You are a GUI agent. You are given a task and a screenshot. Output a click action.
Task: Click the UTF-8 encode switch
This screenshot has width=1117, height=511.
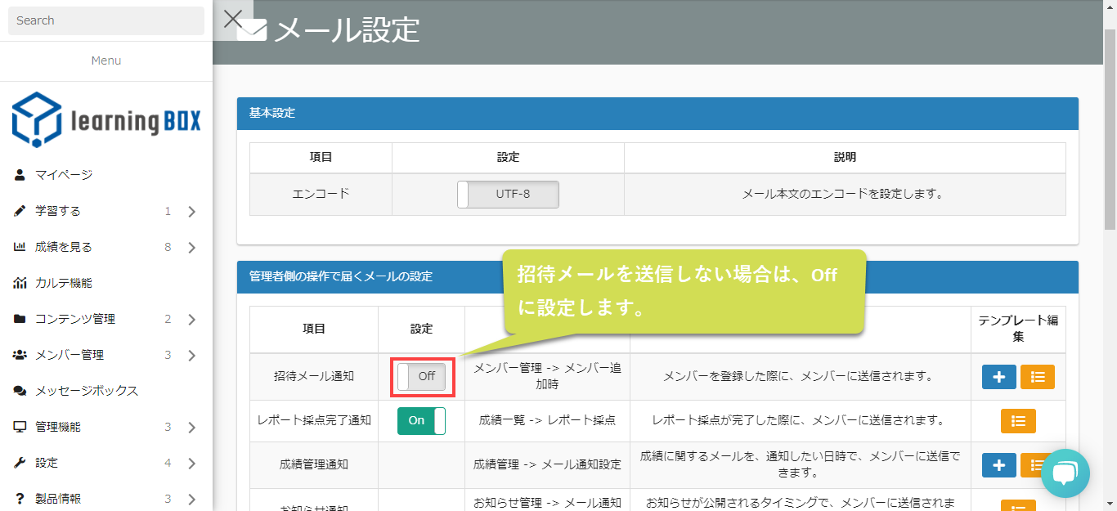pos(507,194)
